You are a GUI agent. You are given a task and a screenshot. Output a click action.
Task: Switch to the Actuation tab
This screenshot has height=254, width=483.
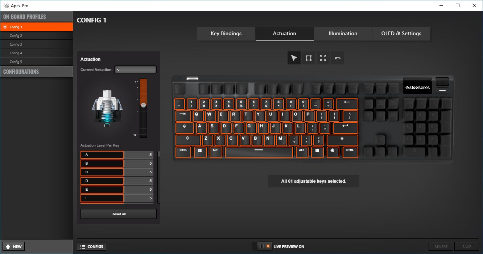point(285,34)
